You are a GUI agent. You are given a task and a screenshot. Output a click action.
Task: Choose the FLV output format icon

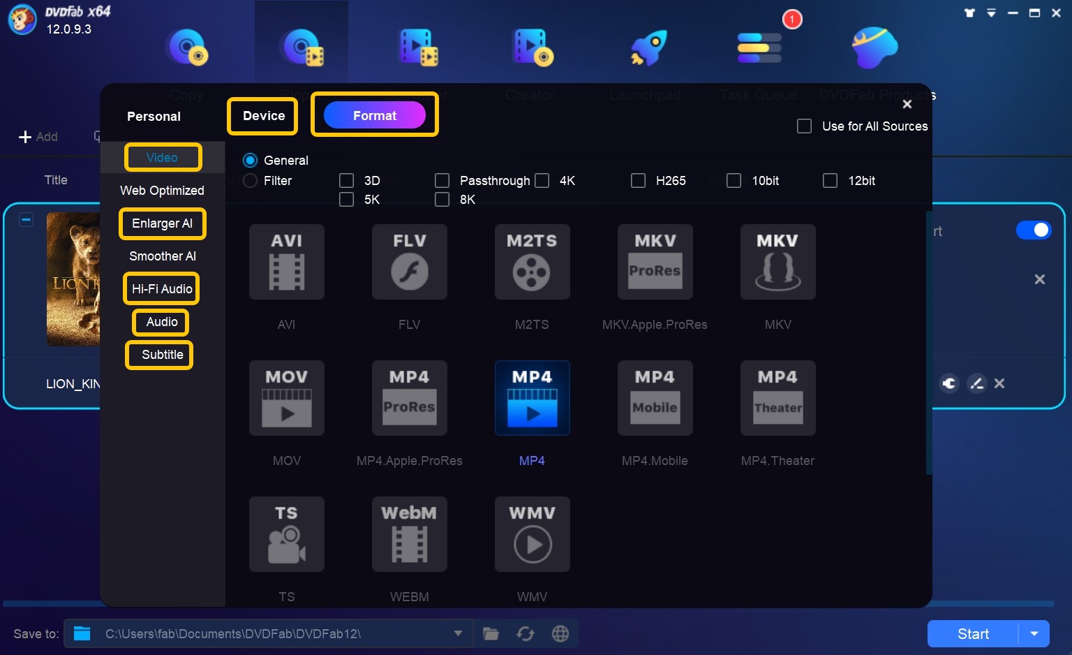point(409,262)
